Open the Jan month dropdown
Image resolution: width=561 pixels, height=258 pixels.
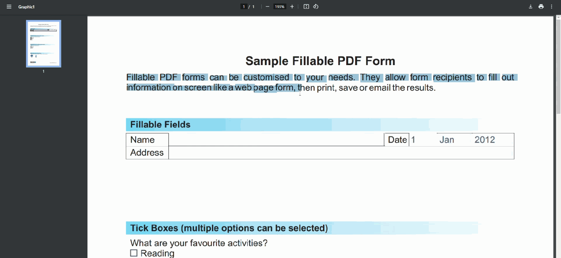pos(447,139)
